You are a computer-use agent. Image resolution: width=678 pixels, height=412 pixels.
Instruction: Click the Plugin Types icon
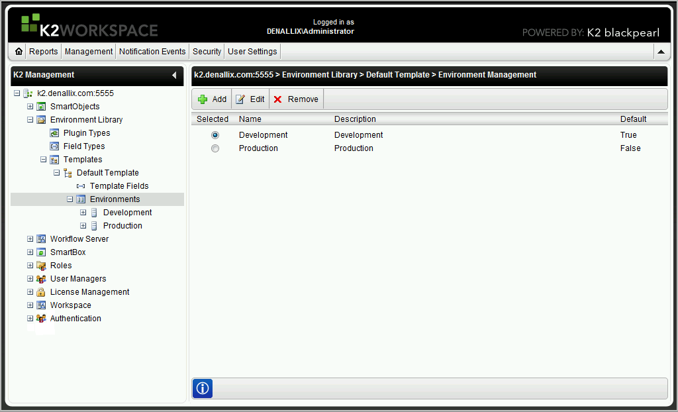[x=54, y=133]
